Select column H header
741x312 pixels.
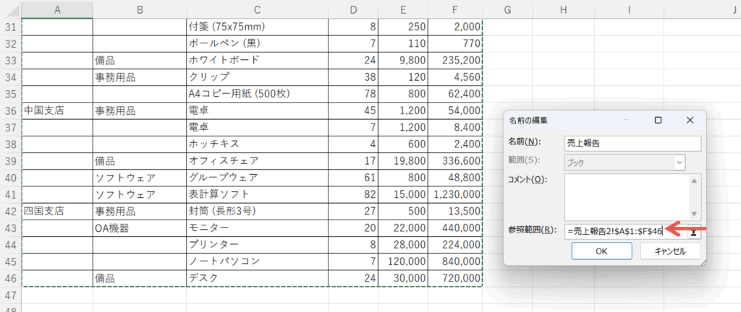pos(562,9)
